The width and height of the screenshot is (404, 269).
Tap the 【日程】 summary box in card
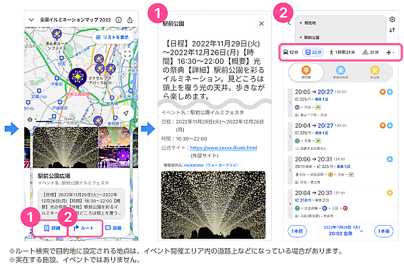pyautogui.click(x=81, y=204)
